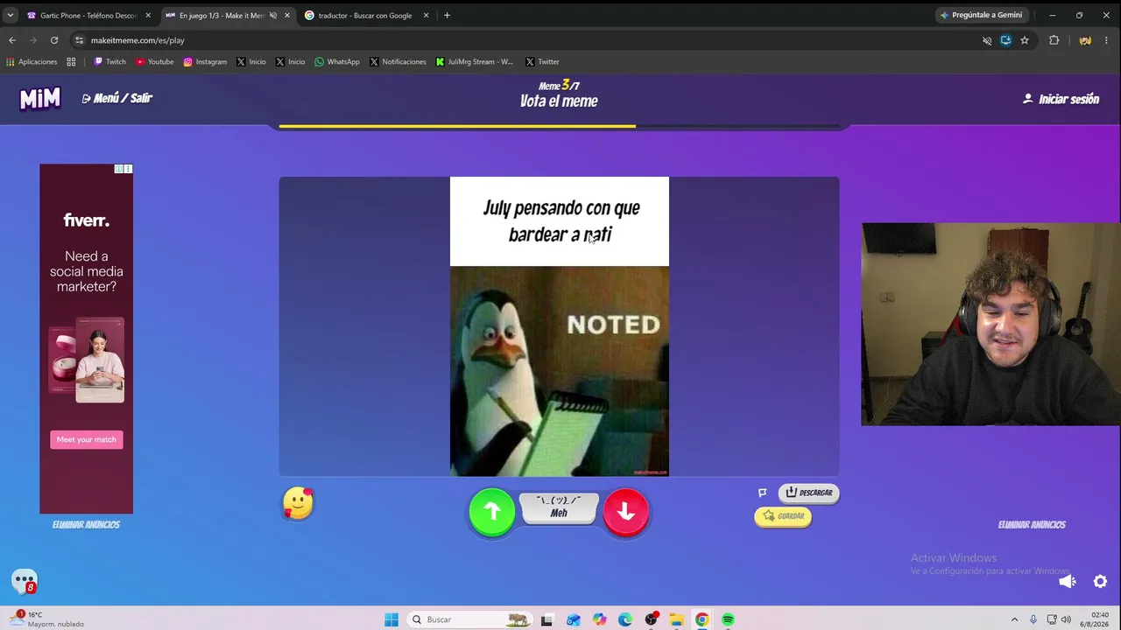Open Google Chrome from the taskbar

[x=702, y=619]
